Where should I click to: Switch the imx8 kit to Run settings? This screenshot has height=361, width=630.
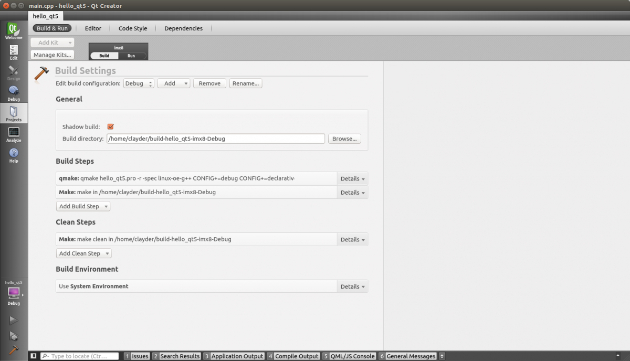pos(132,55)
